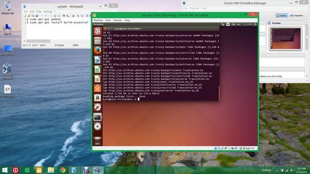Open the File menu in VirtualBox Manager

click(x=185, y=8)
